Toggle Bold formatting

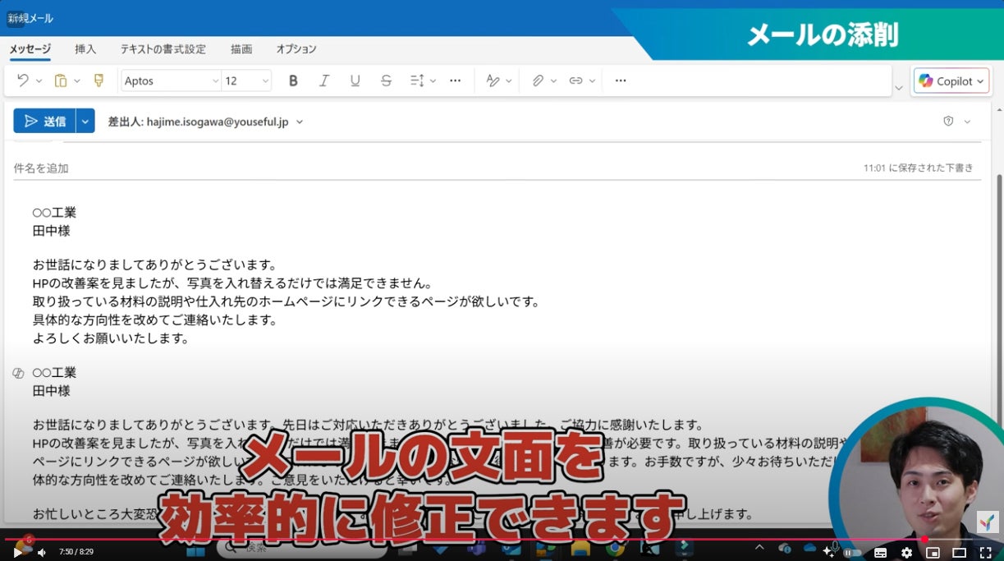coord(293,80)
